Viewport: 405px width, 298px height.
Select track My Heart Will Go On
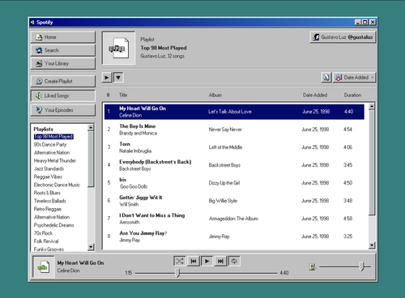[x=234, y=112]
